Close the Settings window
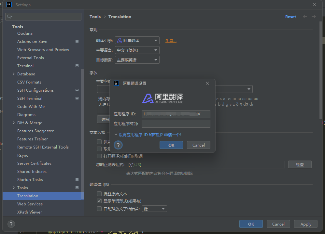 (x=315, y=5)
